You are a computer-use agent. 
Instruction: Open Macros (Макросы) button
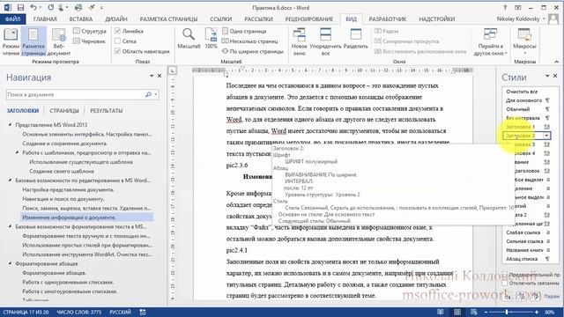524,41
